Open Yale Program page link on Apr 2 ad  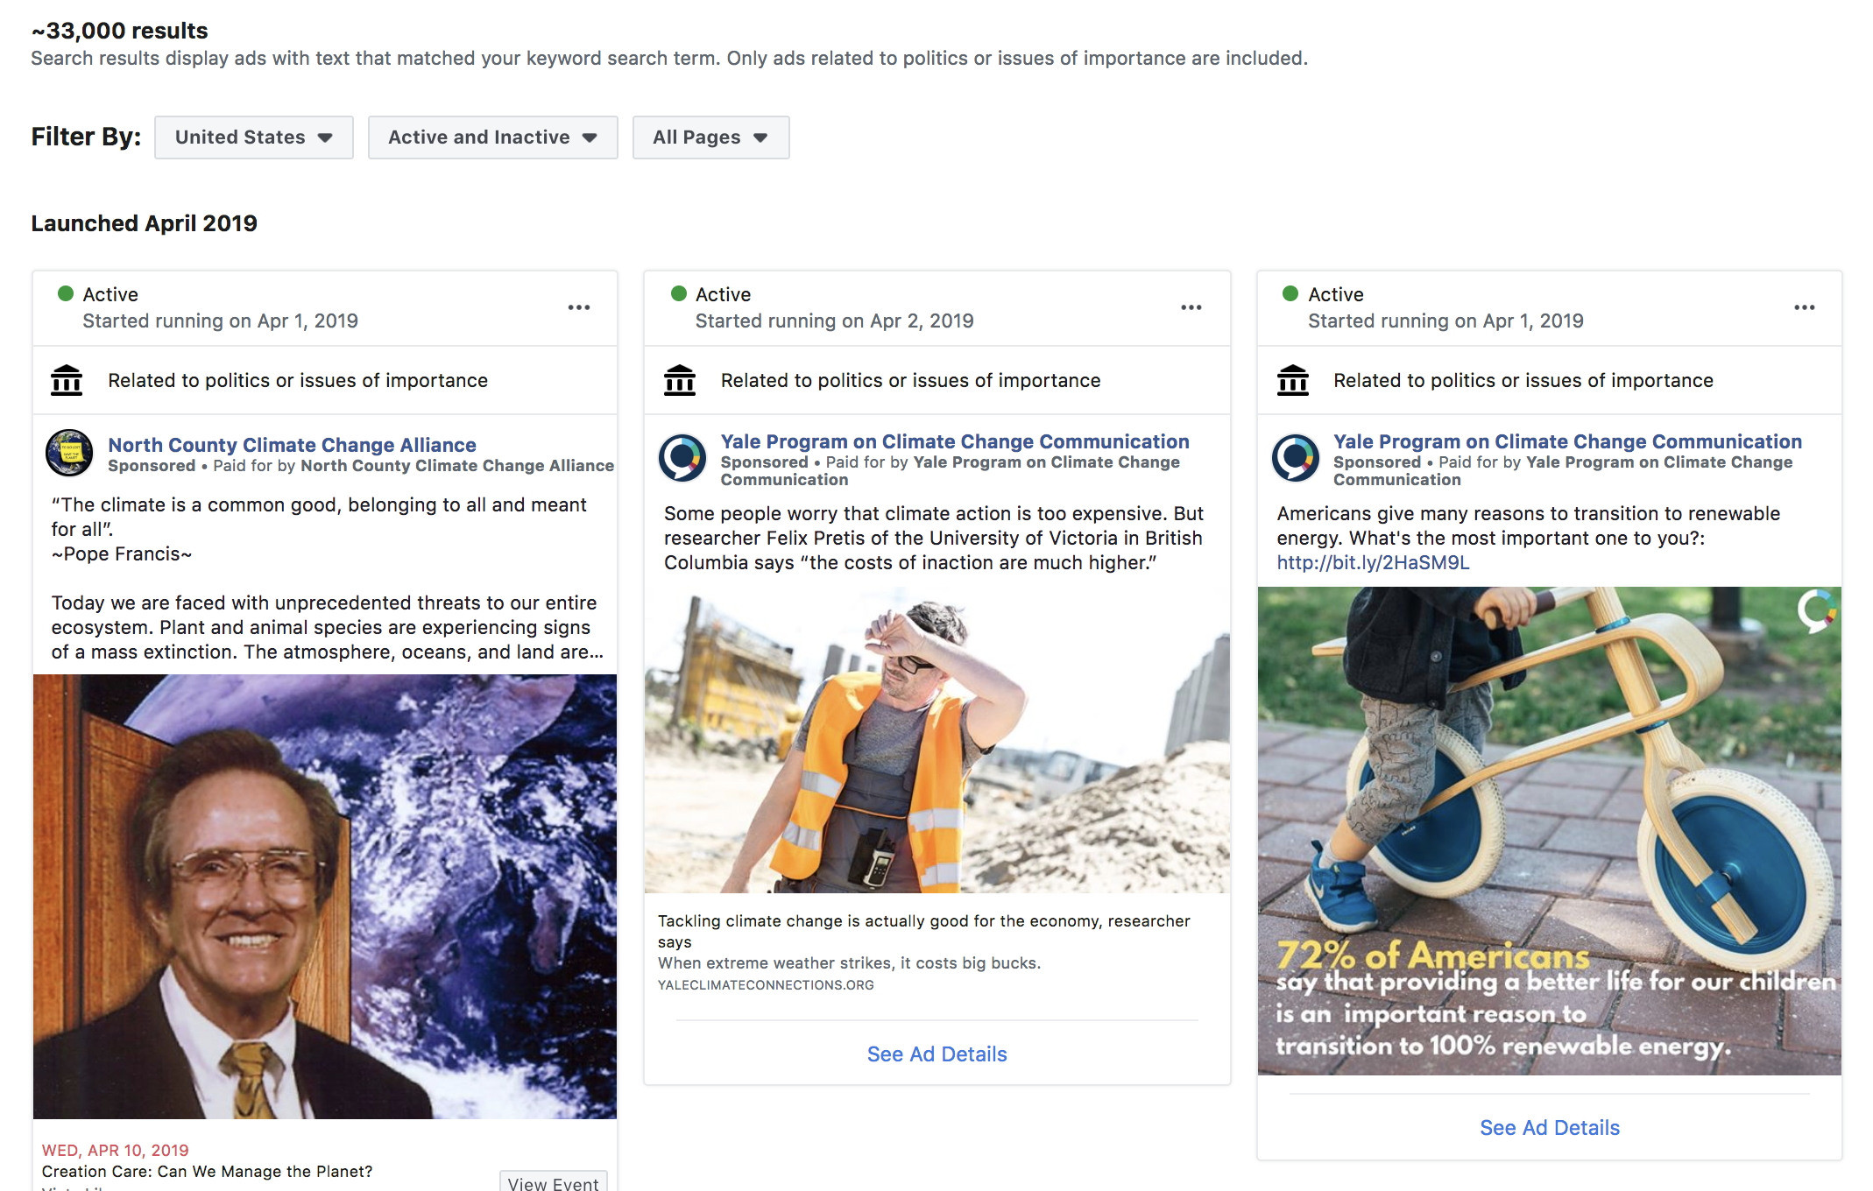[x=955, y=441]
